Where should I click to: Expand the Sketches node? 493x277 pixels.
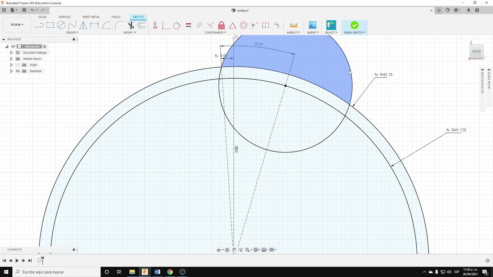(11, 71)
